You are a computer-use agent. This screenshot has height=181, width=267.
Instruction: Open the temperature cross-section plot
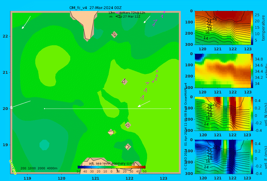[223, 28]
